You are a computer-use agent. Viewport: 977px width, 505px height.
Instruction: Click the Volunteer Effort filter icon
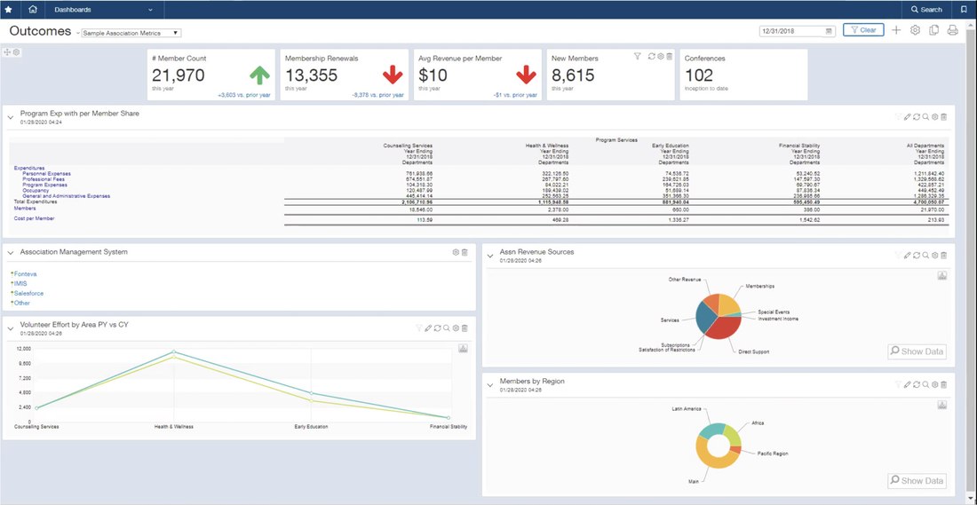(418, 328)
